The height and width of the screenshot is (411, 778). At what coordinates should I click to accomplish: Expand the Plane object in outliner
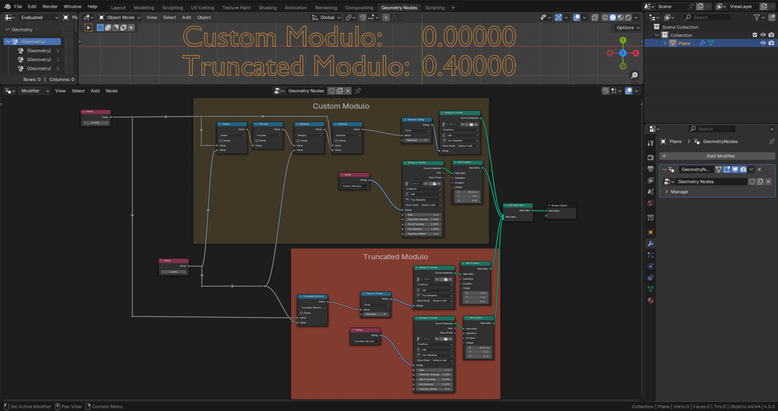(x=665, y=43)
